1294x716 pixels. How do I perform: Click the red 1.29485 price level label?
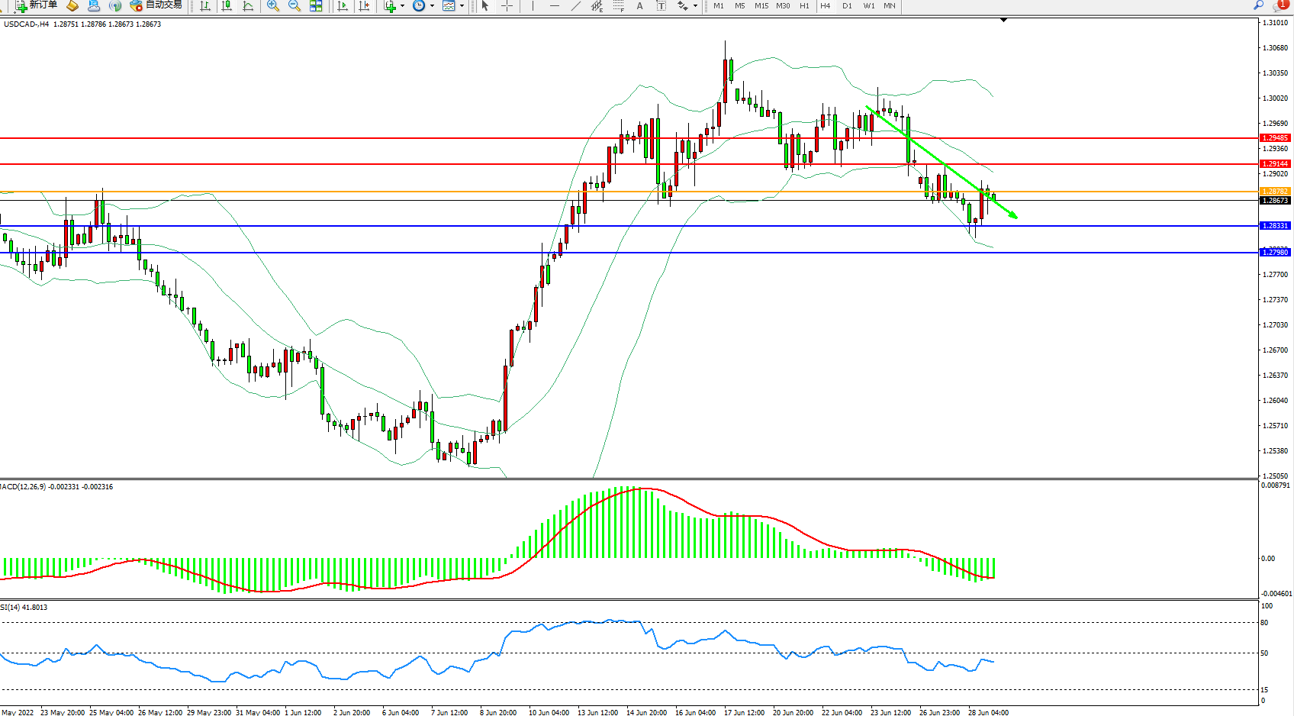(1275, 138)
